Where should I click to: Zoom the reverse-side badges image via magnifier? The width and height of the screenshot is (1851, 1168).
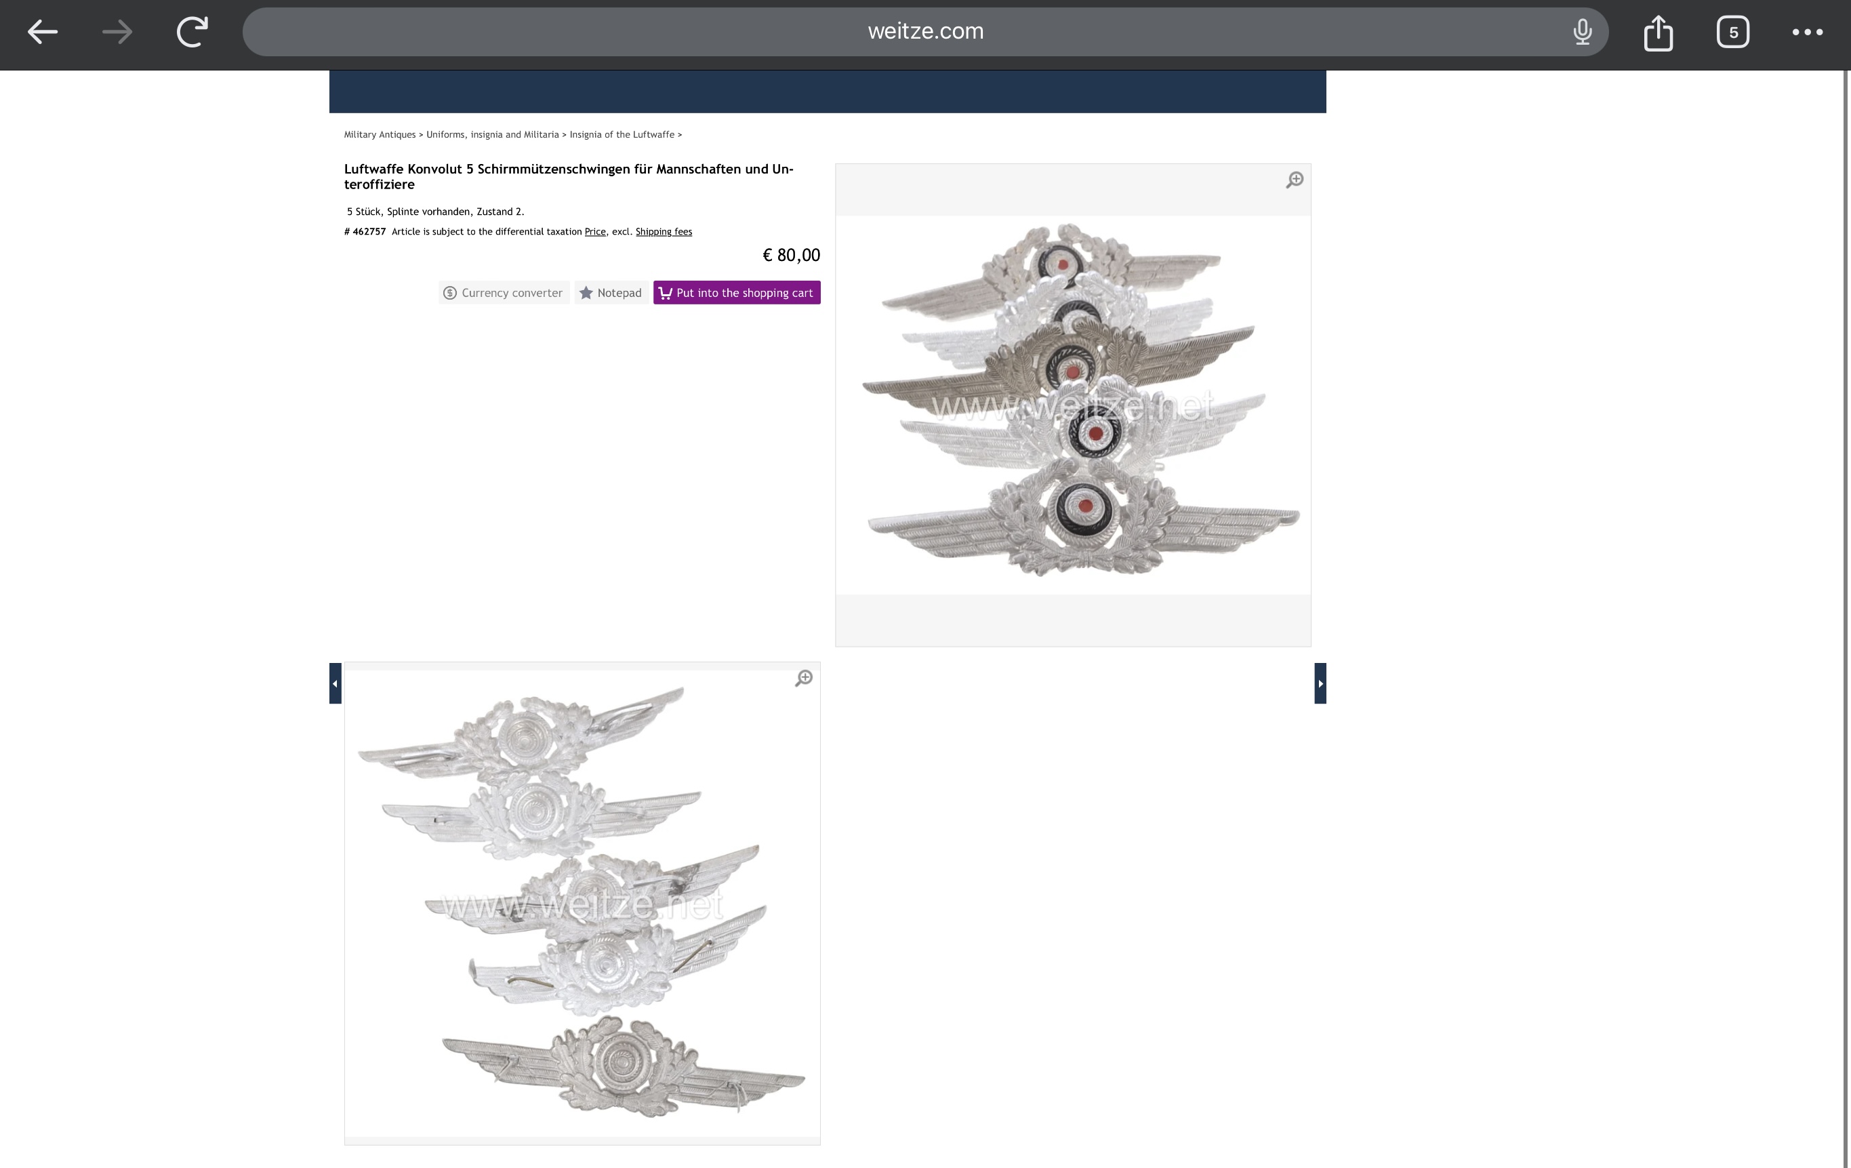(x=803, y=678)
